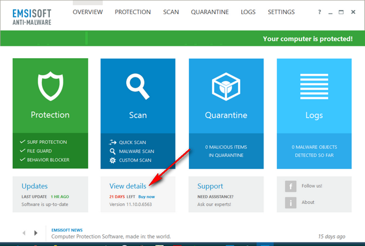Select the Logs tab
Viewport: 365px width, 246px height.
248,12
